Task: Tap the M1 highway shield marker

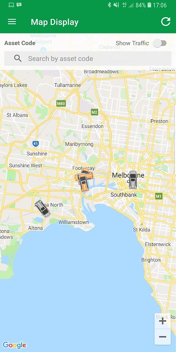Action: coord(159,196)
